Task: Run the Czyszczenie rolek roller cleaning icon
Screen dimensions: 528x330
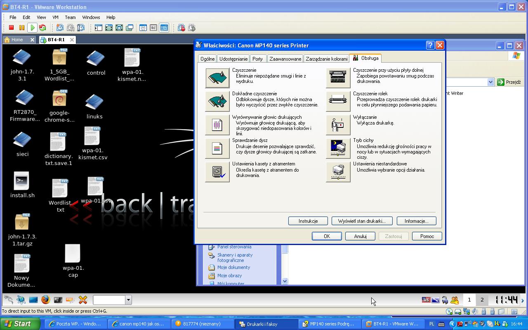Action: 338,101
